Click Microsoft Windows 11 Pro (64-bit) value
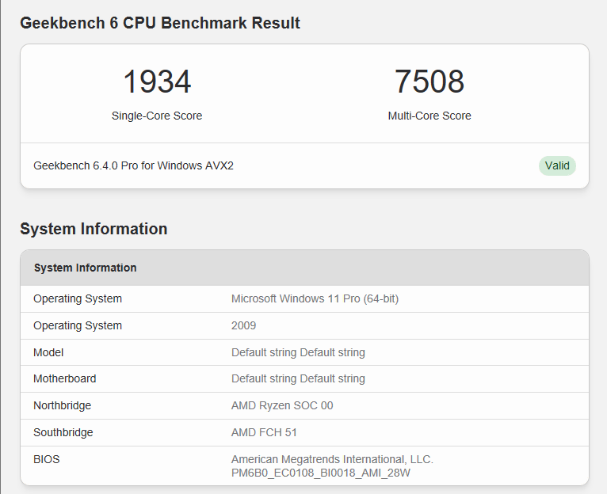 point(315,298)
